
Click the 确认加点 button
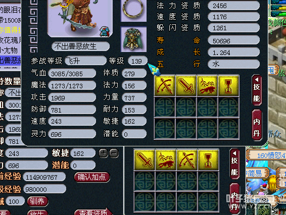92,177
